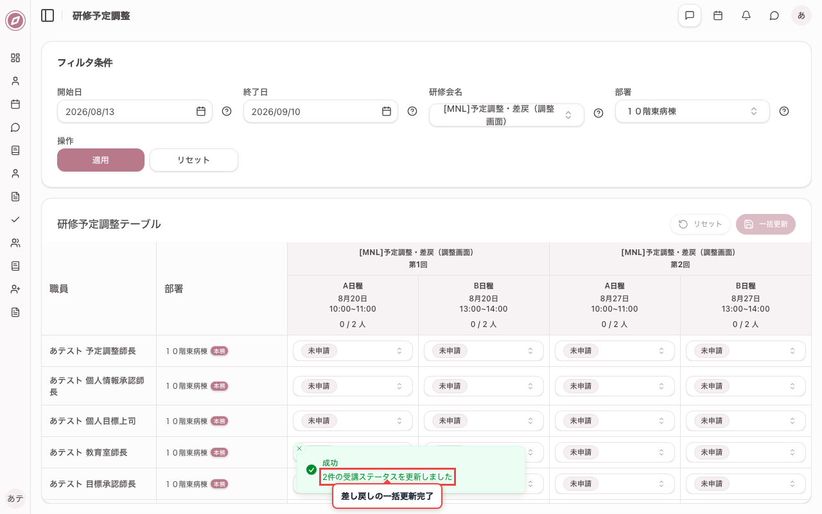Open the calendar icon in left sidebar
822x514 pixels.
(15, 104)
